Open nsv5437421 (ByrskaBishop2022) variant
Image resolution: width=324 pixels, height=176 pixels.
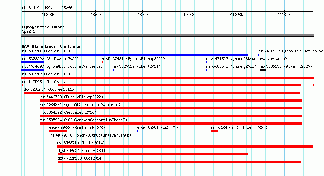pos(133,59)
